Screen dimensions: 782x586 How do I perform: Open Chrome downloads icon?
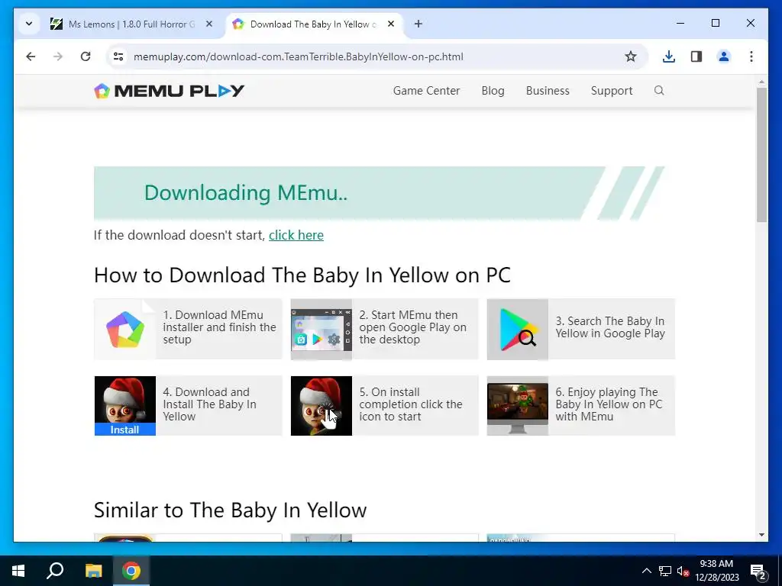[x=669, y=56]
